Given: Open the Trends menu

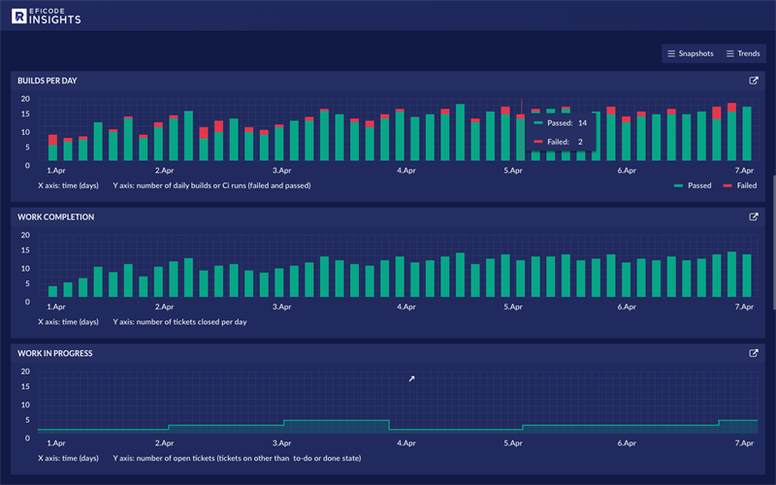Looking at the screenshot, I should [x=743, y=53].
